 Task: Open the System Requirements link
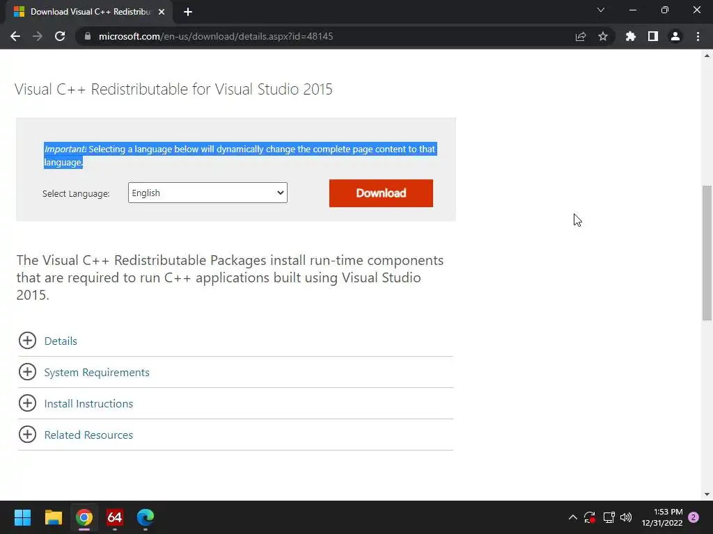(97, 373)
